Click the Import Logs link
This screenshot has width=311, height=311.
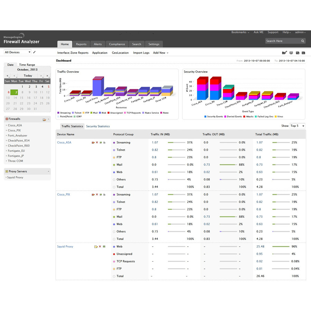(141, 53)
